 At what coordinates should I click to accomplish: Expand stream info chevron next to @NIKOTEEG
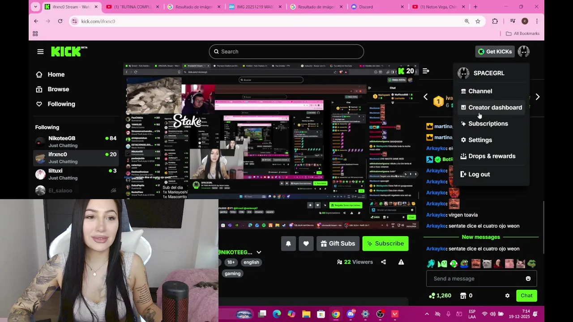coord(259,252)
